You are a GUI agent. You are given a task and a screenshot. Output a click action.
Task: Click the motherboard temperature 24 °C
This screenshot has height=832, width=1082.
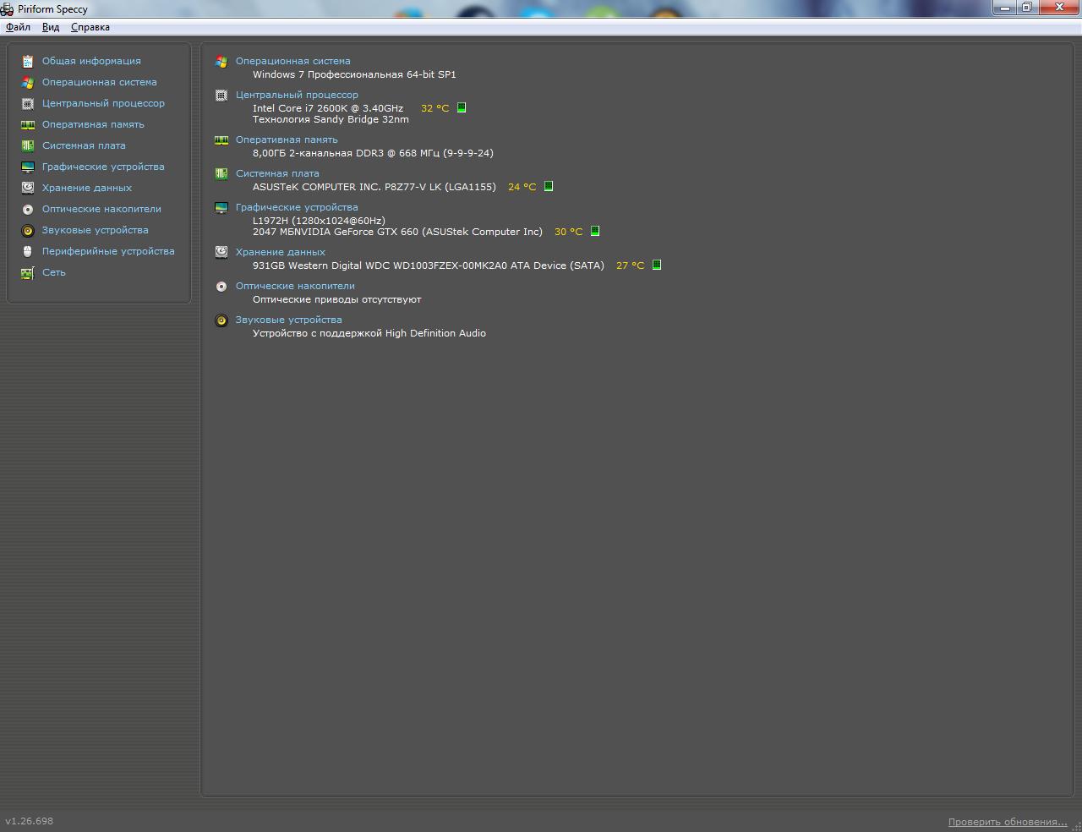point(522,187)
